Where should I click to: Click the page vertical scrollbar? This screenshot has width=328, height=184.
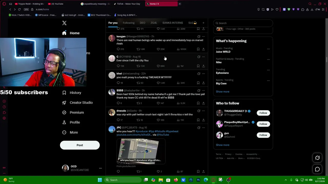pyautogui.click(x=327, y=59)
